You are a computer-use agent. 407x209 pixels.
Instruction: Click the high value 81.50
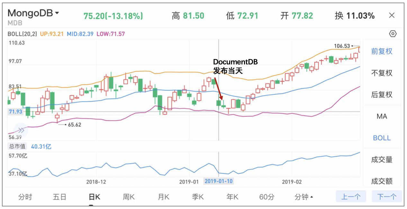[x=194, y=16]
